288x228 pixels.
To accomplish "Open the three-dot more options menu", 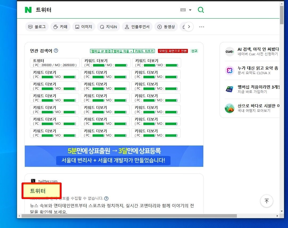I will pos(201,27).
